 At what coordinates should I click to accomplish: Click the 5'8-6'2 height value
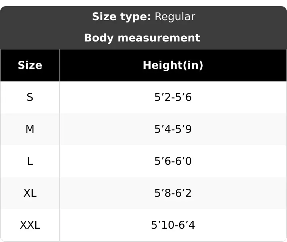point(173,193)
